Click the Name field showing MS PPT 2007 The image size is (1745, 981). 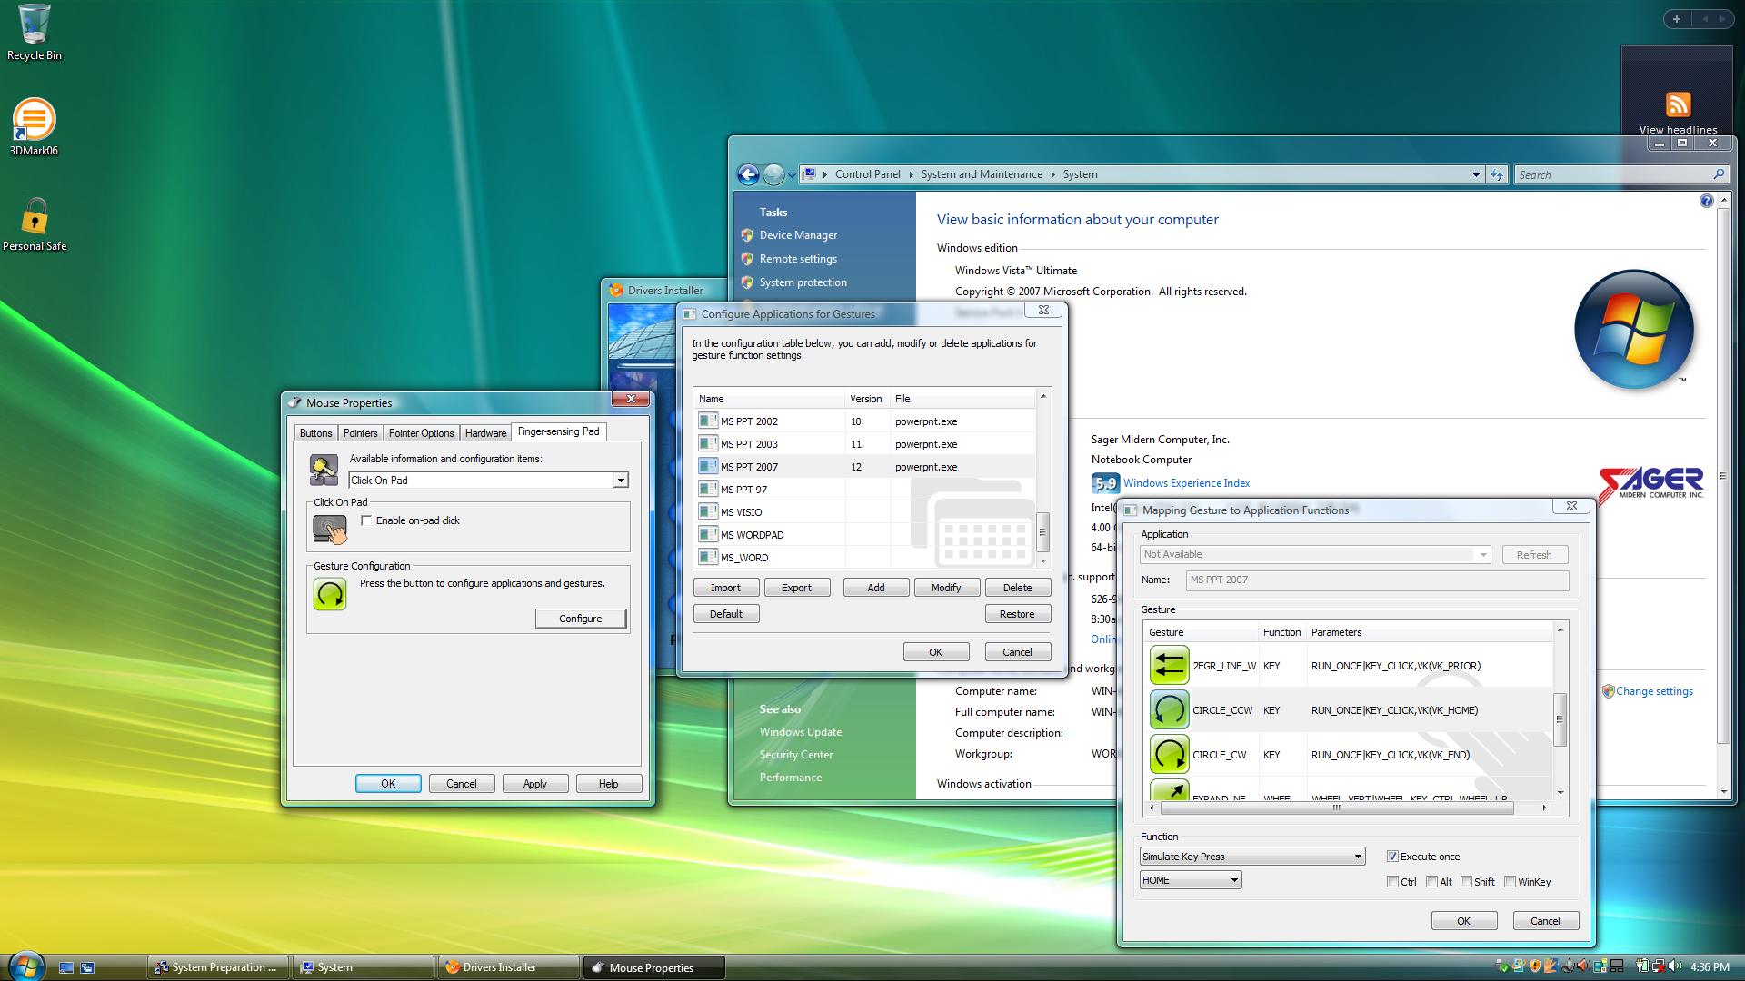(1377, 580)
